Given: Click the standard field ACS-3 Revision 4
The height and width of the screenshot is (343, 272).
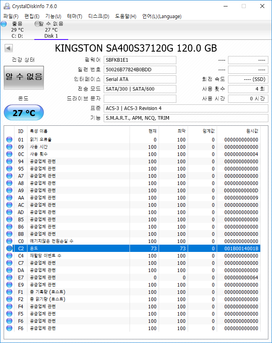Looking at the screenshot, I should tap(186, 108).
